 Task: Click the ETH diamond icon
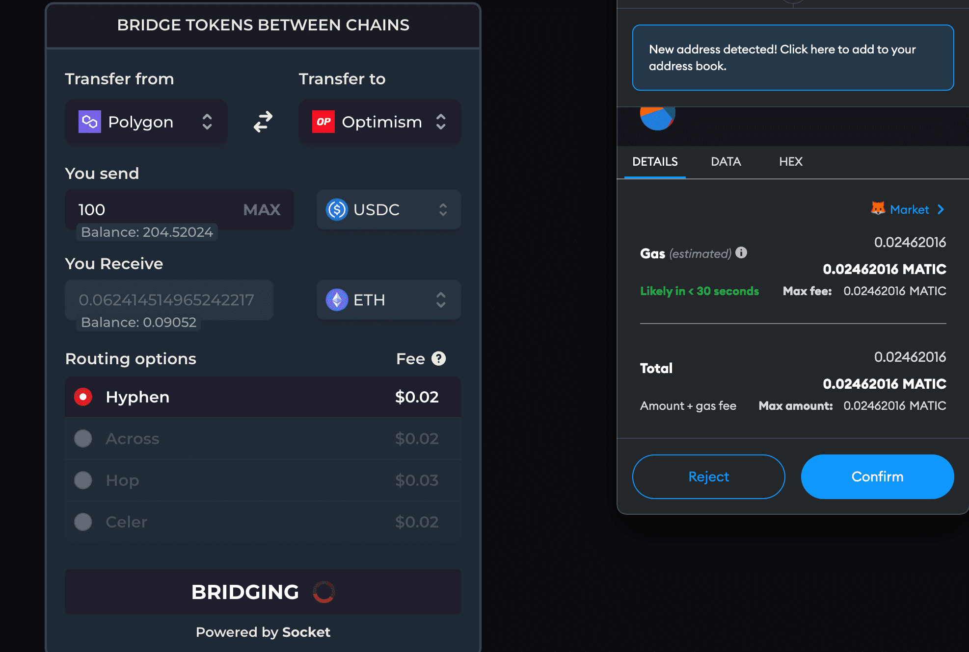pos(337,300)
